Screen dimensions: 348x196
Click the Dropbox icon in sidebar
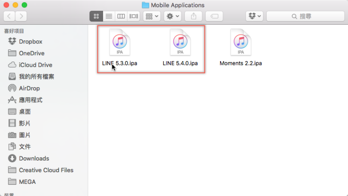[12, 41]
